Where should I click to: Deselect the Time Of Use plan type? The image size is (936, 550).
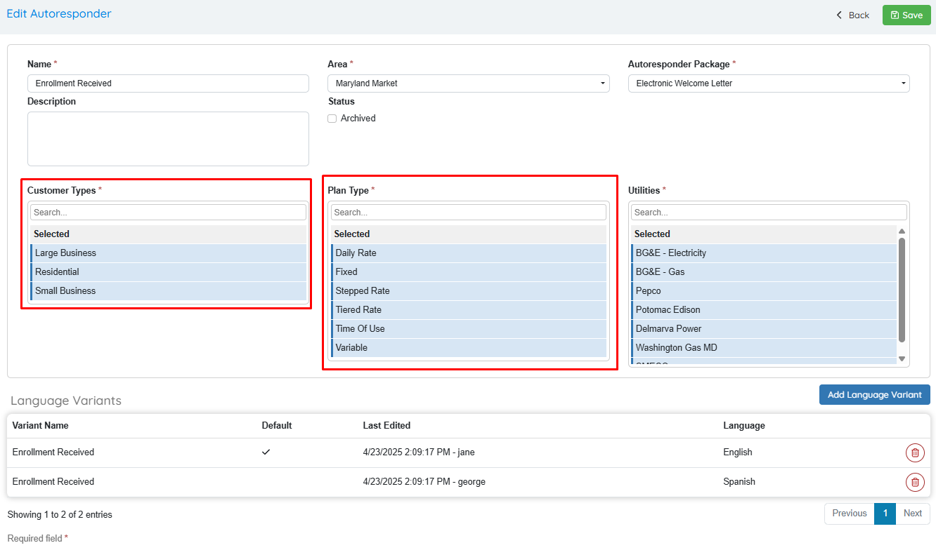tap(468, 329)
